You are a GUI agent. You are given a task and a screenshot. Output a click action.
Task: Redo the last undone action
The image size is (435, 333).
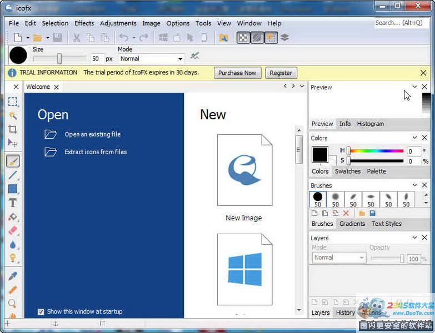click(x=144, y=37)
